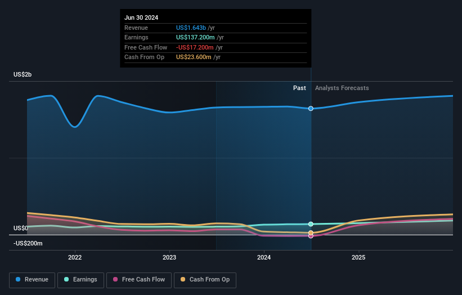Click the Revenue row label in tooltip
Image resolution: width=462 pixels, height=295 pixels.
click(x=136, y=28)
